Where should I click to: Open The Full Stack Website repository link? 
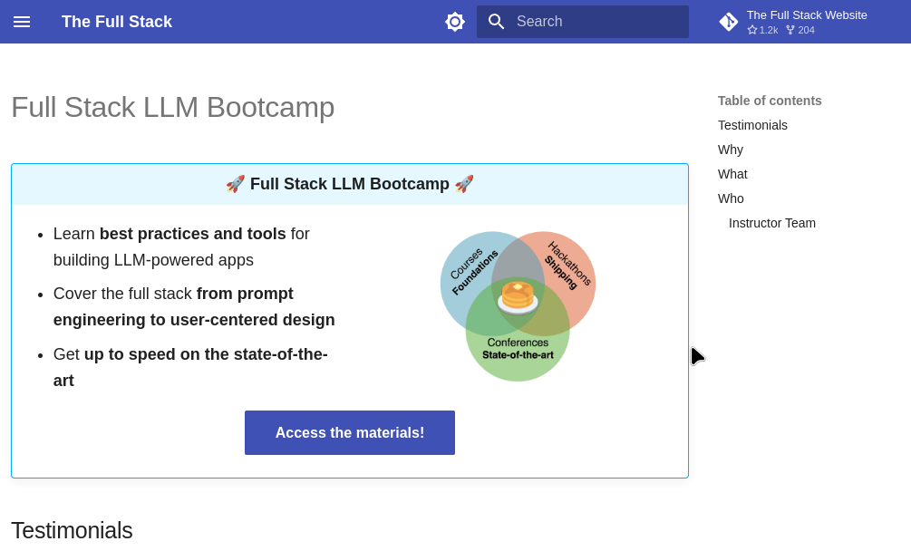[x=806, y=14]
